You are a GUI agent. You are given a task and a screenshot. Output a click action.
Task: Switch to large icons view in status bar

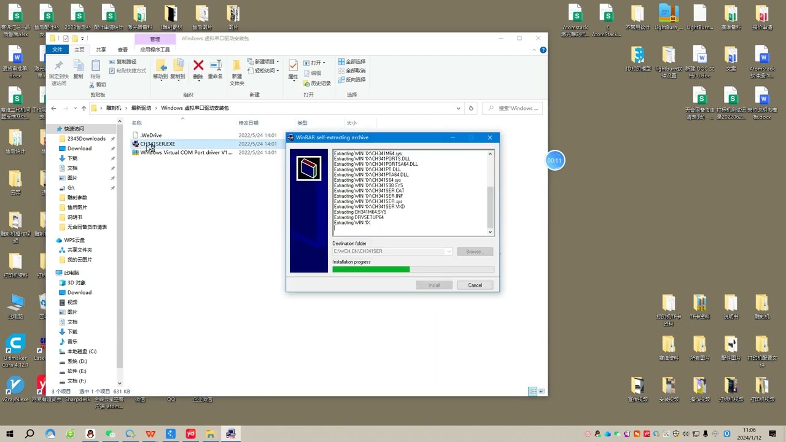pyautogui.click(x=542, y=391)
